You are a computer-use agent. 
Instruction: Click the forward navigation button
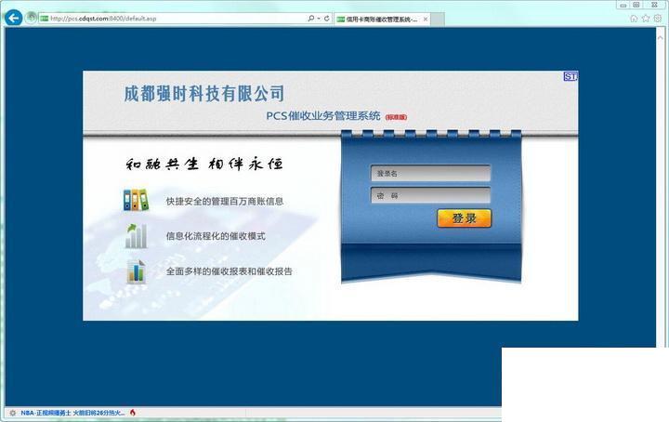click(31, 18)
